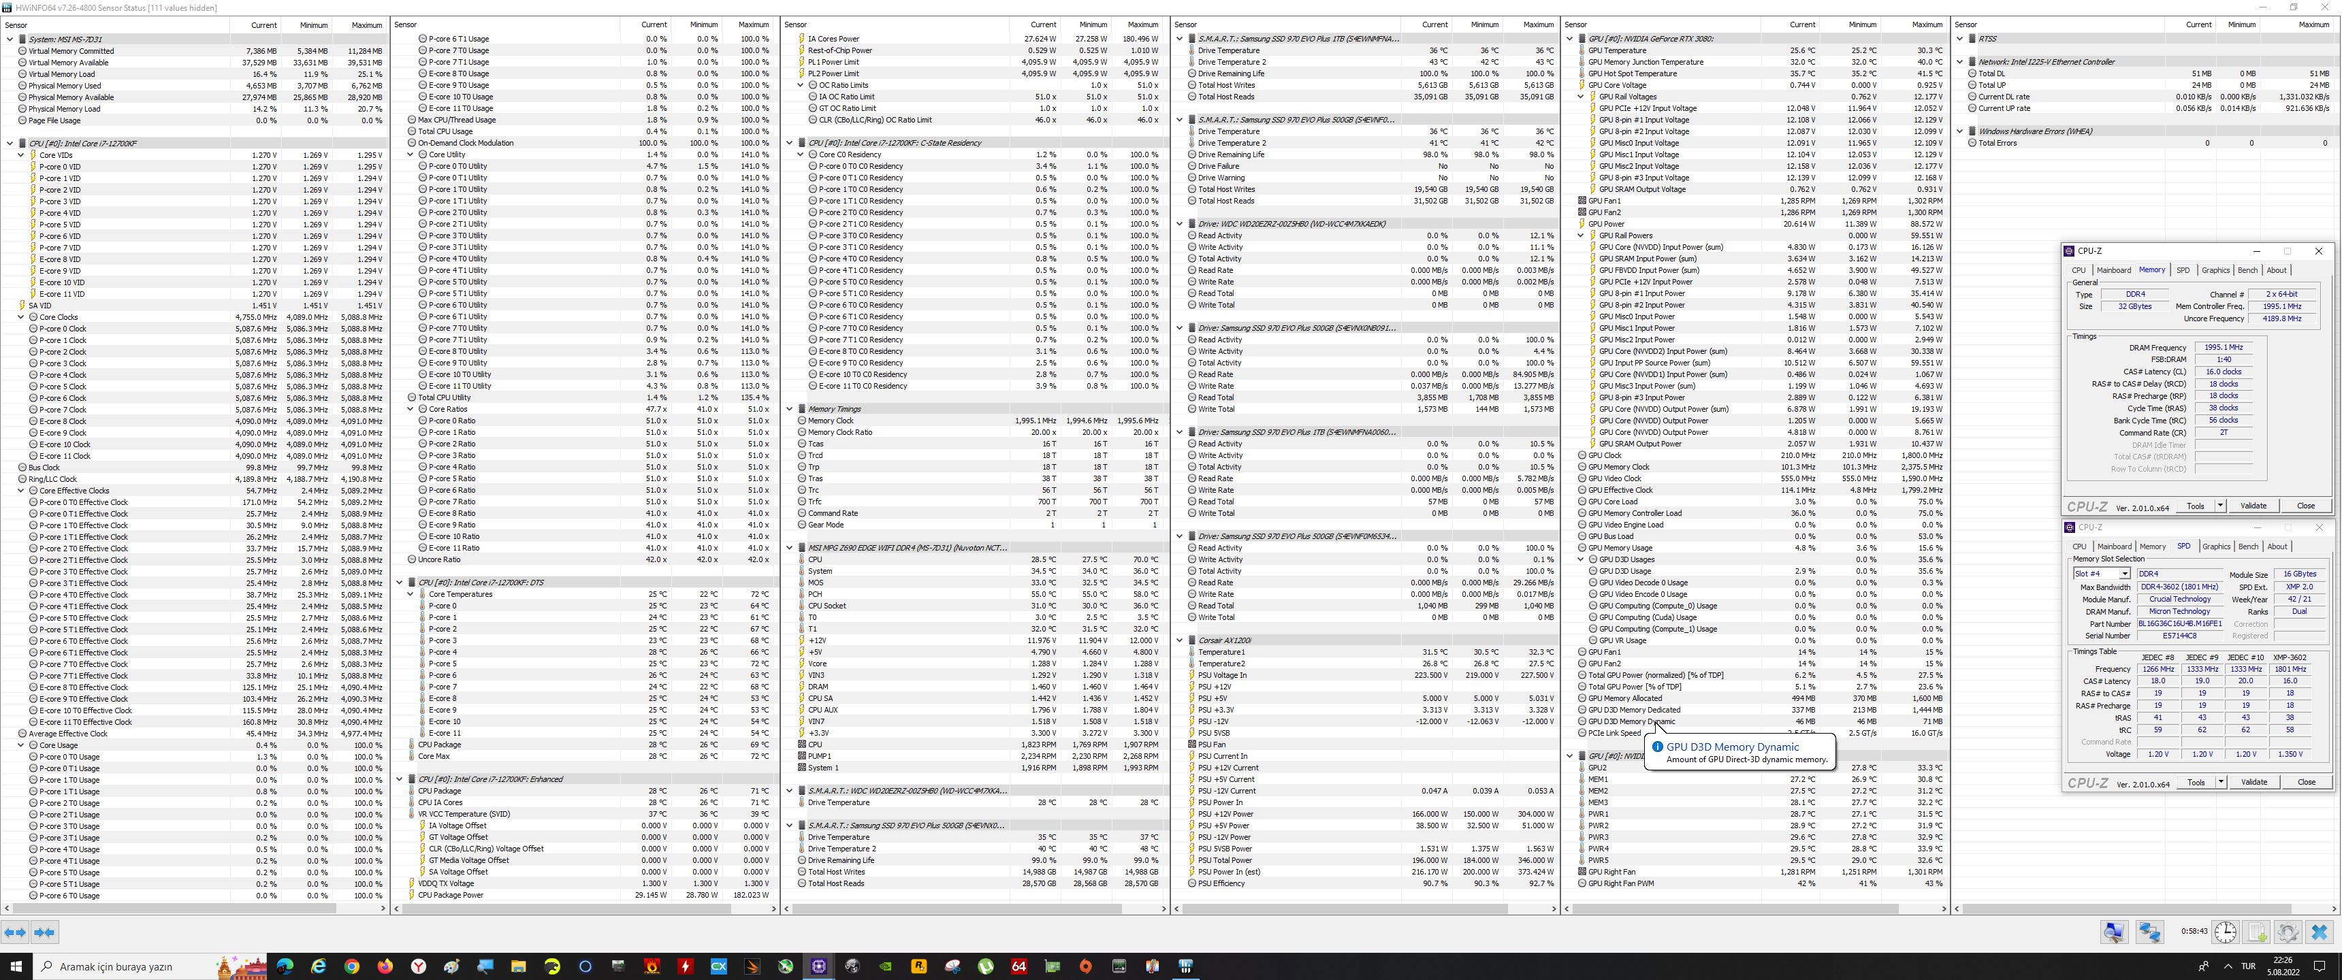The width and height of the screenshot is (2342, 980).
Task: Close sensors with blue X icon
Action: [x=2320, y=932]
